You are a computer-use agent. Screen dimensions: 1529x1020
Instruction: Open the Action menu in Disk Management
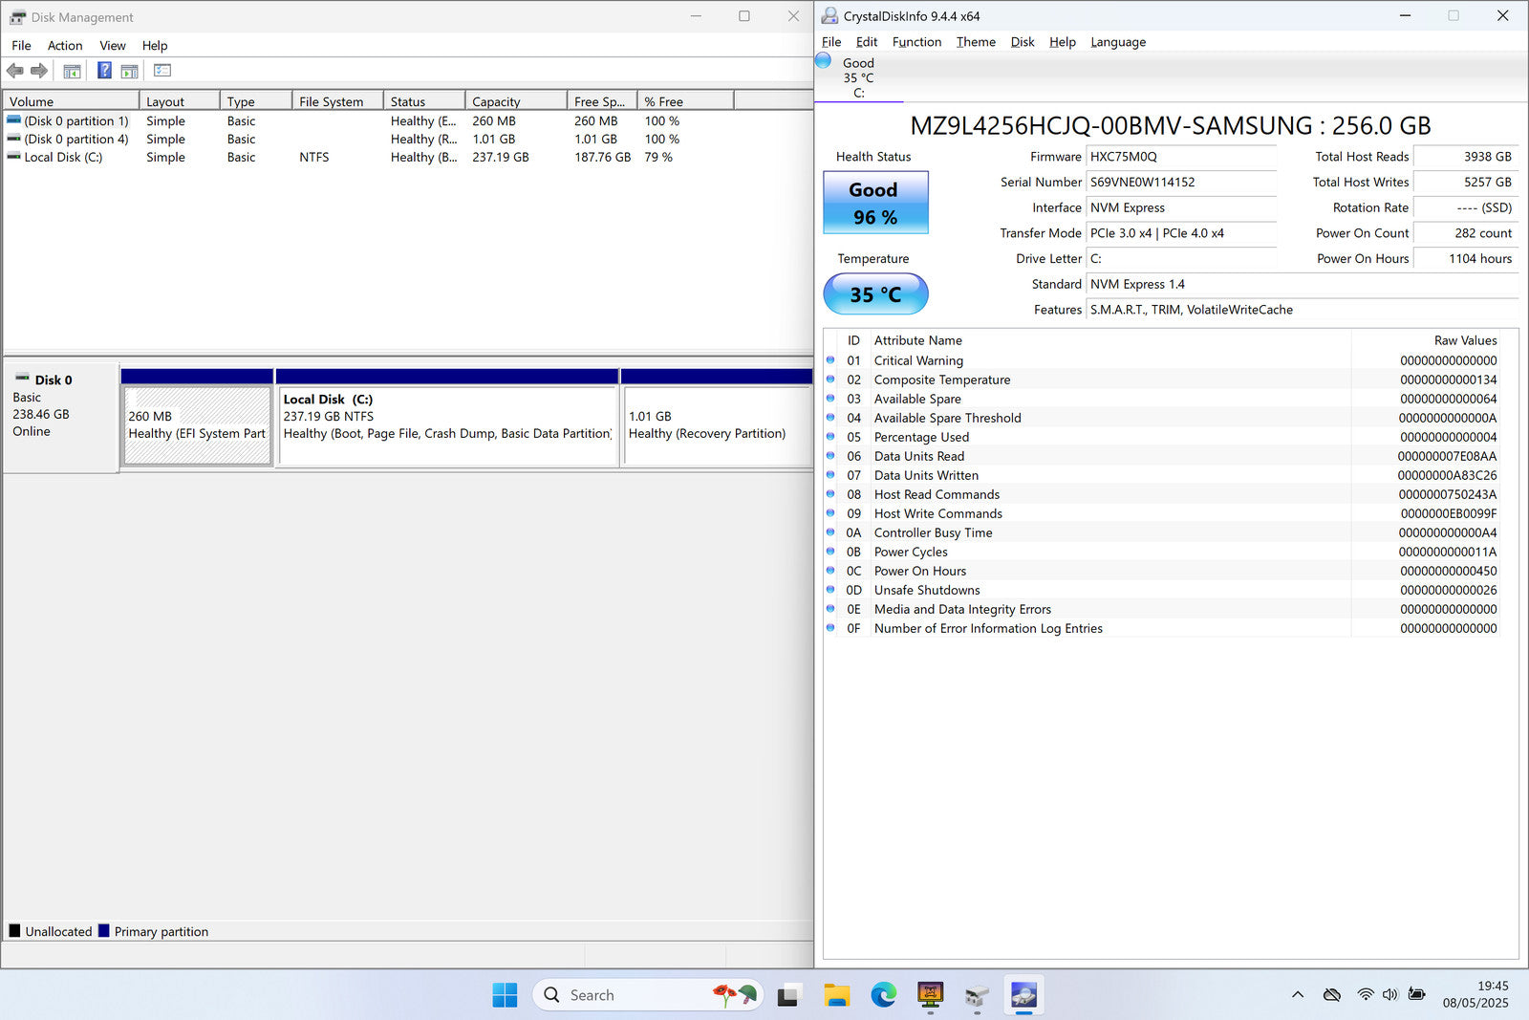(65, 45)
